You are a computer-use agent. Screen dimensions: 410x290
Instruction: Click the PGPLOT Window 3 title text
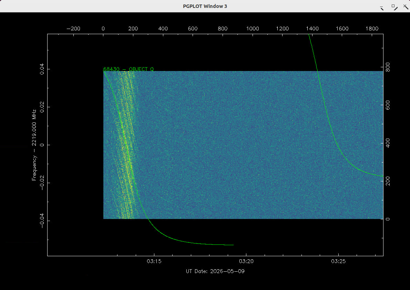coord(205,6)
